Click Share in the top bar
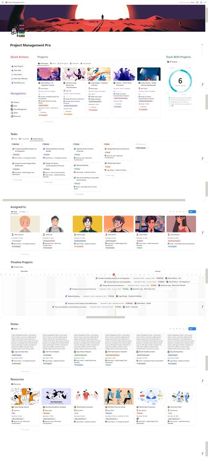Screen dimensions: 208x459 click(x=193, y=2)
